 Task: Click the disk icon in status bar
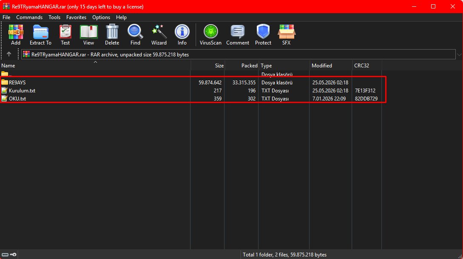[x=5, y=255]
